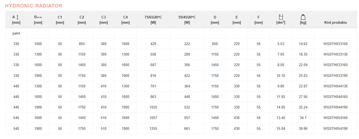Click product code WGSTH054190

(x=335, y=128)
